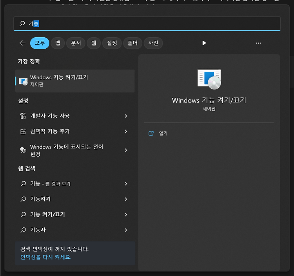Click Windows 기능 켜기/끄기 icon in best match
Screen dimensions: 294x276
[x=23, y=81]
